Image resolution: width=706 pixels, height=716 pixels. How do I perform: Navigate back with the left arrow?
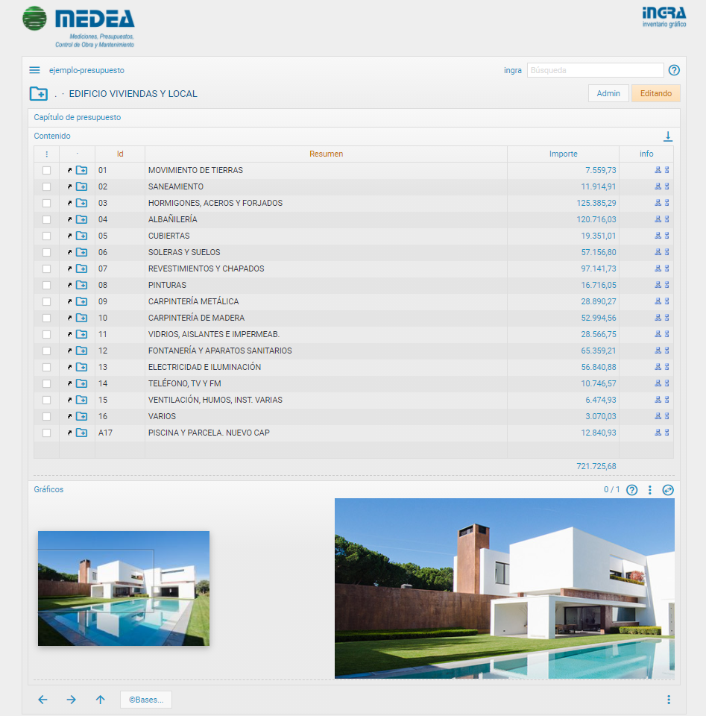(x=42, y=700)
